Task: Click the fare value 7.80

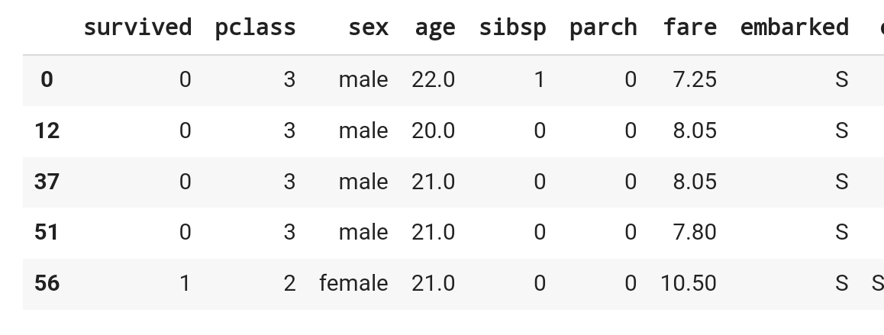Action: tap(695, 232)
